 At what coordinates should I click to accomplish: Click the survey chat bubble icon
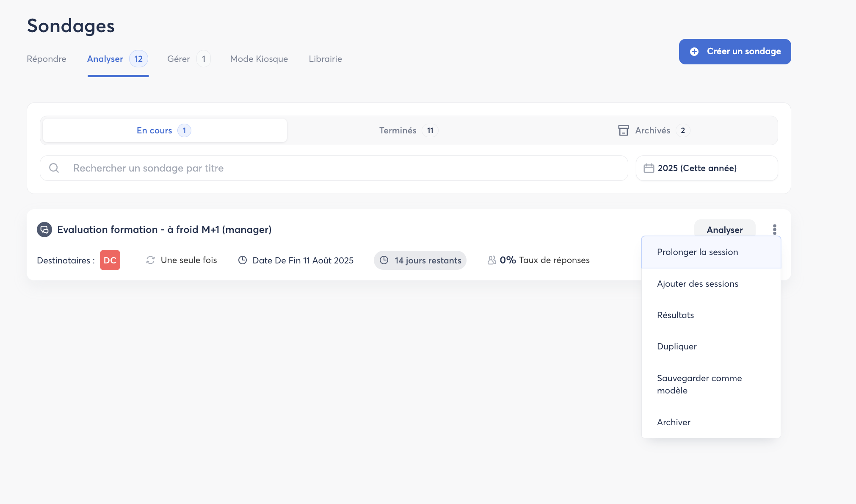coord(44,230)
